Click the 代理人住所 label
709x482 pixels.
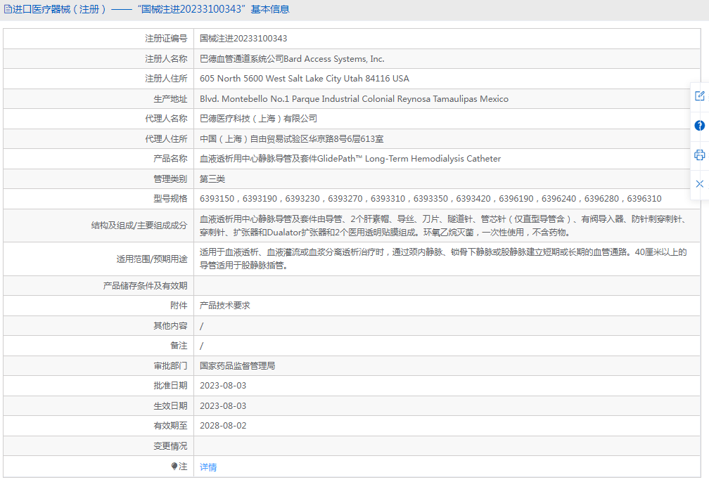point(166,138)
